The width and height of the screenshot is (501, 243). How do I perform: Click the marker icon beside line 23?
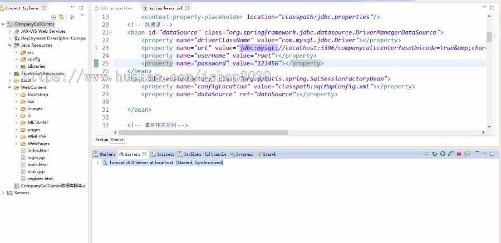(96, 48)
